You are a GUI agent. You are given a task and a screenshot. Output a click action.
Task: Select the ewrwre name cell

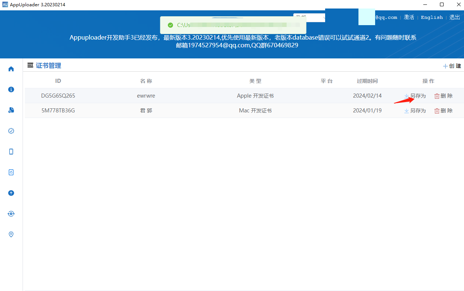(146, 96)
